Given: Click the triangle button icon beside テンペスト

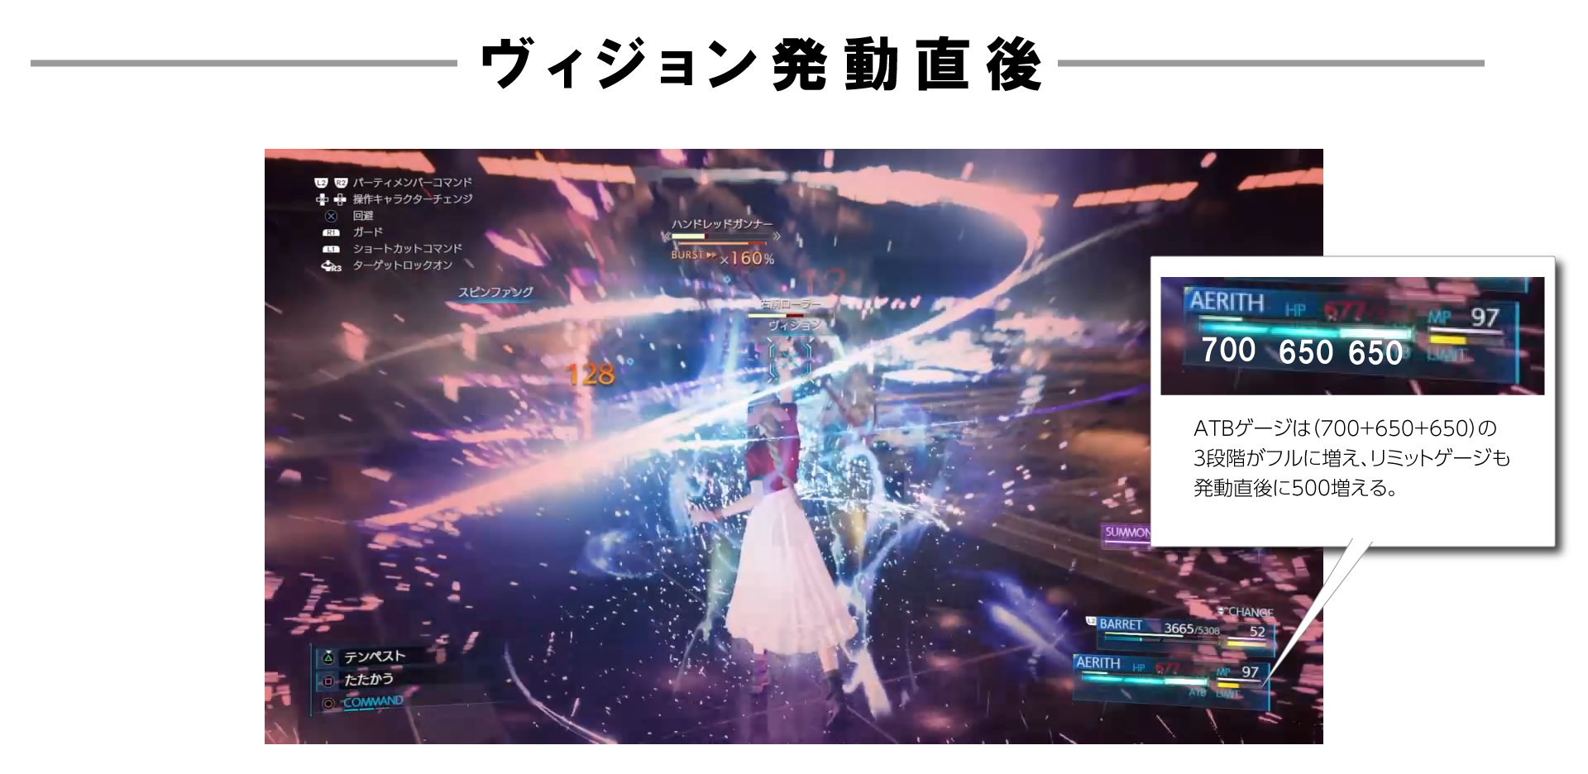Looking at the screenshot, I should click(328, 657).
